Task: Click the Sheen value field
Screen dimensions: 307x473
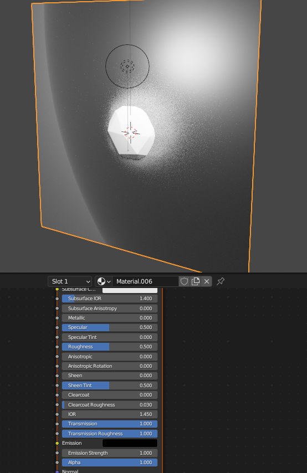Action: [110, 376]
